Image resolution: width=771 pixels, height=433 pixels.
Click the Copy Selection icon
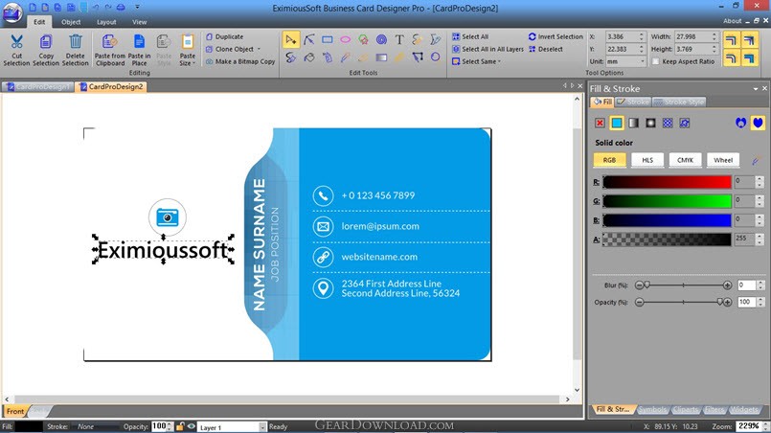(x=46, y=41)
